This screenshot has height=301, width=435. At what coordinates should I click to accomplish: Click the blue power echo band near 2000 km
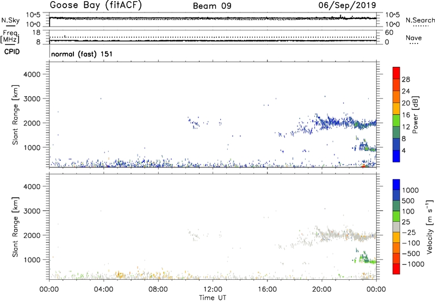click(345, 122)
